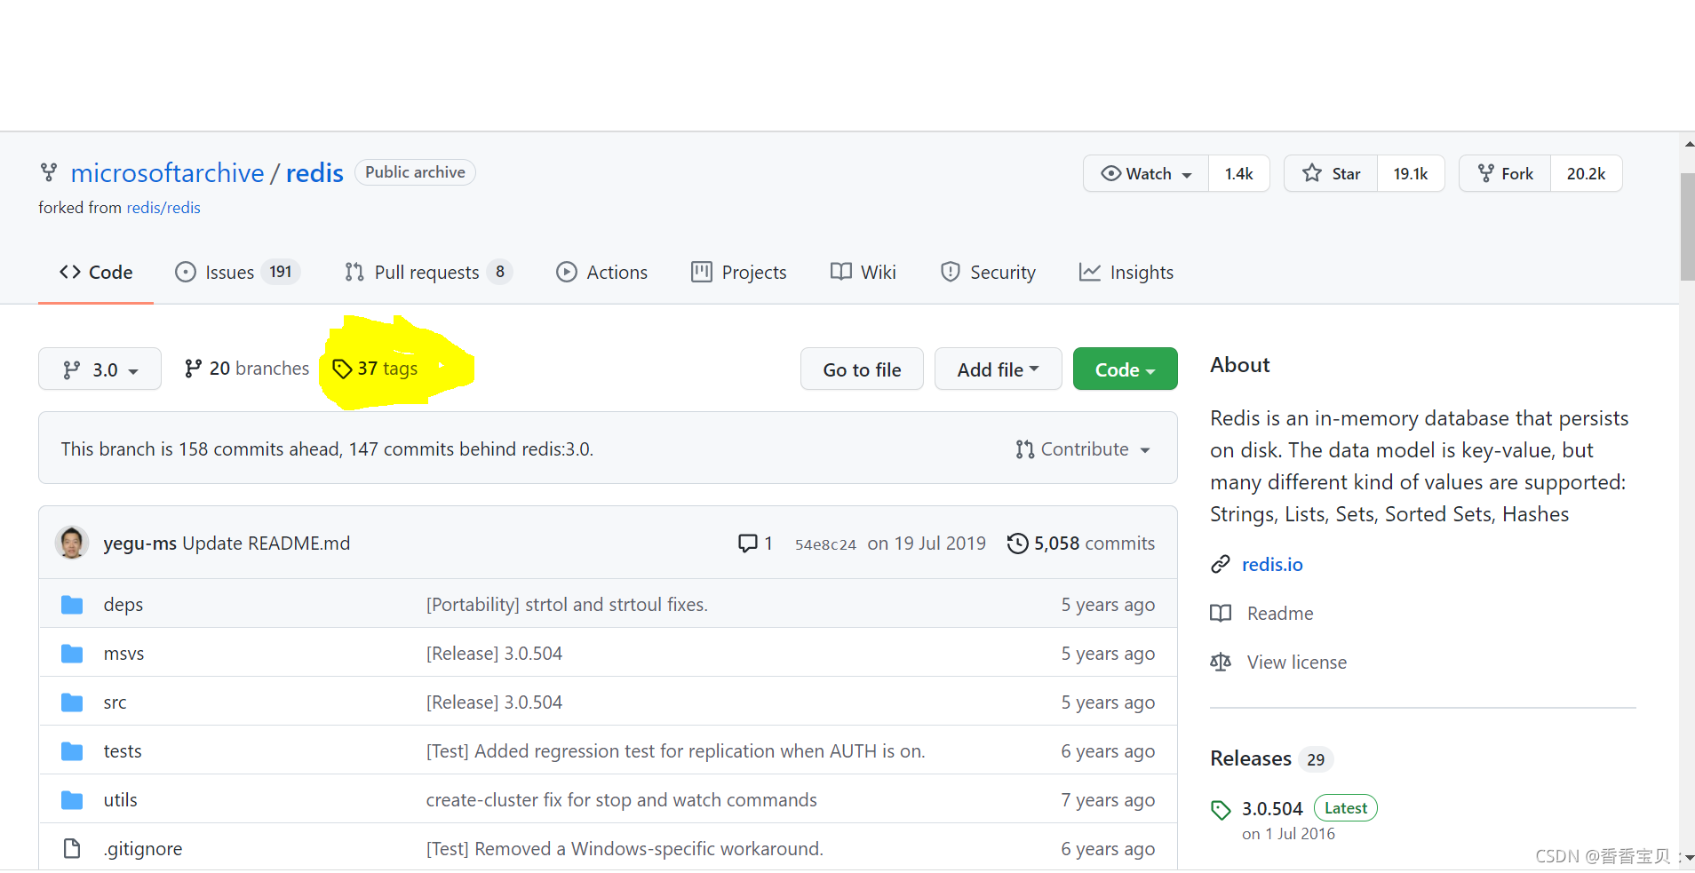Click the Watch button
The image size is (1695, 873).
tap(1146, 173)
